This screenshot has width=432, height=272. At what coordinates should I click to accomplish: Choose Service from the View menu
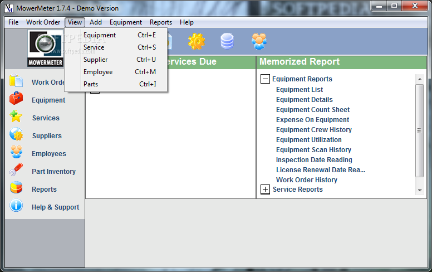point(116,47)
